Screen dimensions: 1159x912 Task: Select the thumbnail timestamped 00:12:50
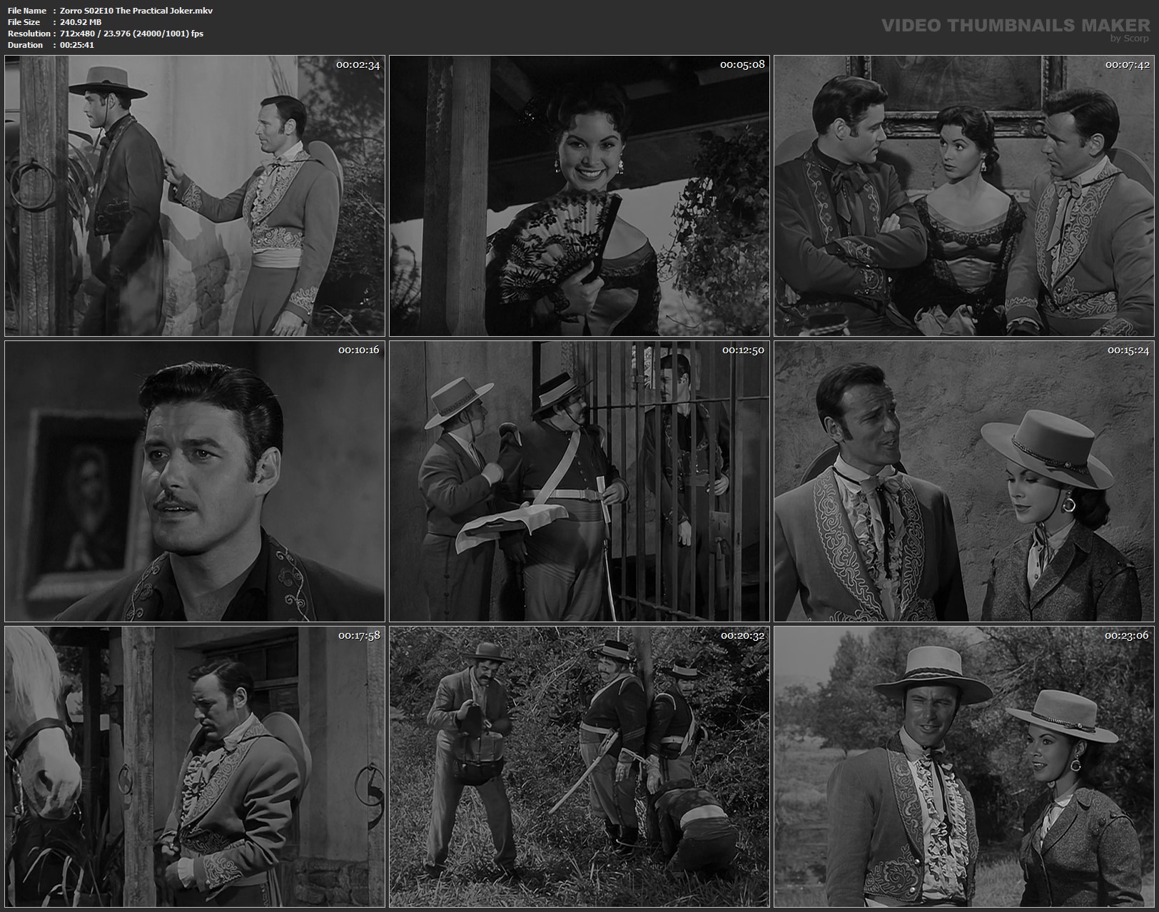(579, 481)
